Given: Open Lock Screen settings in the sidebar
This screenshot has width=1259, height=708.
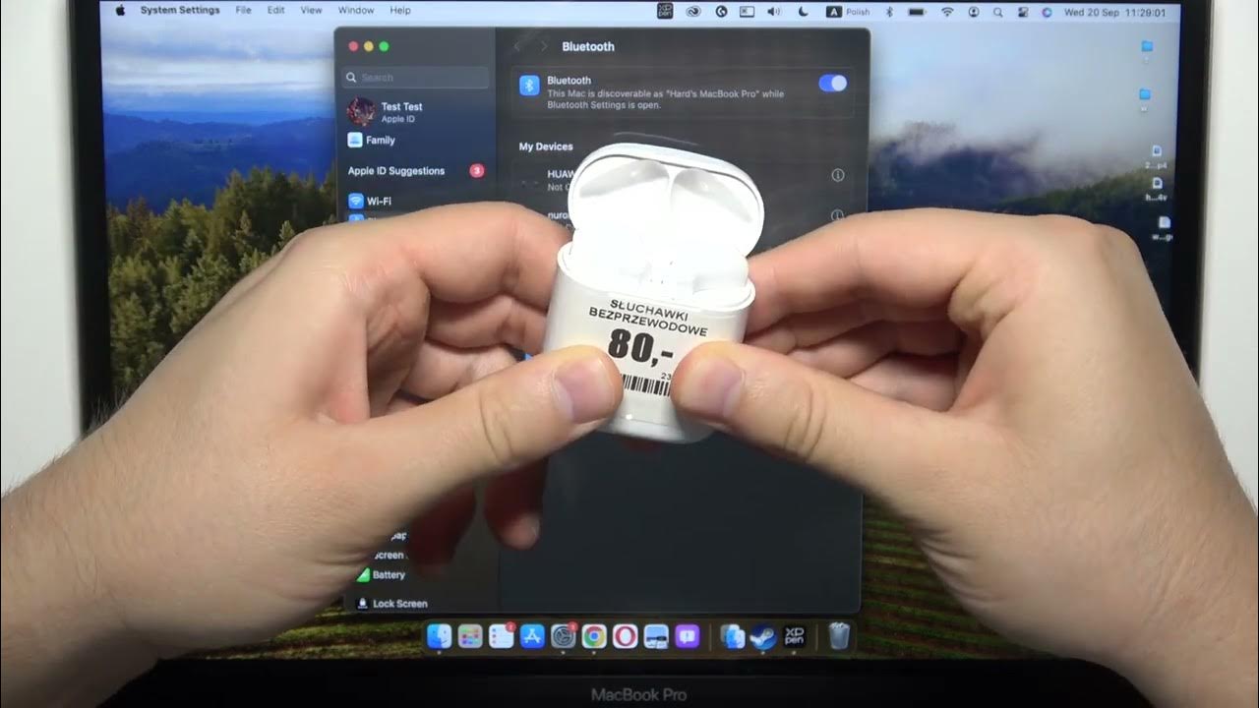Looking at the screenshot, I should coord(398,604).
